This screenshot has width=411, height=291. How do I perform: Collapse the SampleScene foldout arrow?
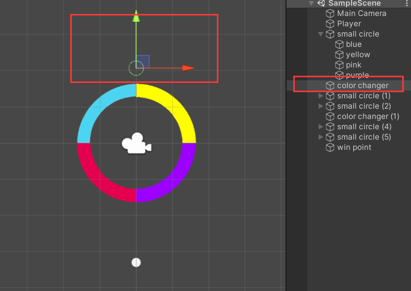tap(311, 3)
